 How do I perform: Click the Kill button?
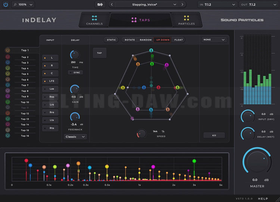click(x=214, y=136)
